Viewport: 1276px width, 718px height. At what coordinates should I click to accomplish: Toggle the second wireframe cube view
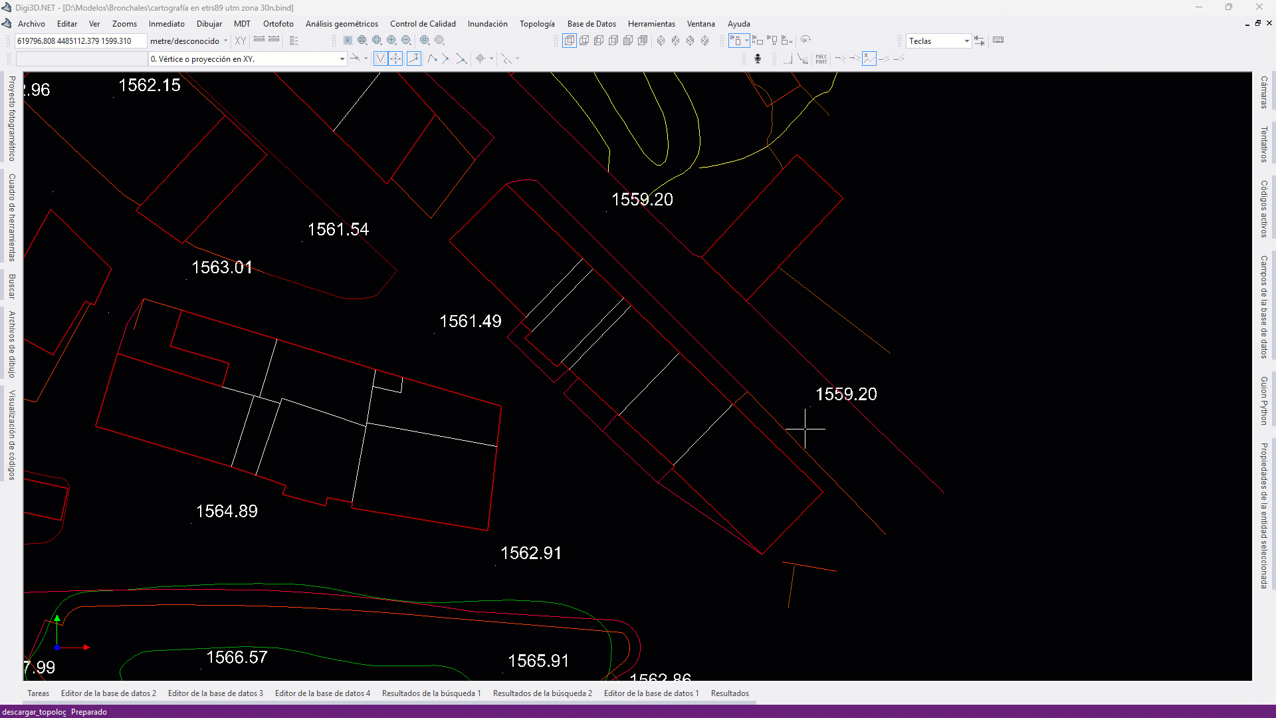click(584, 41)
